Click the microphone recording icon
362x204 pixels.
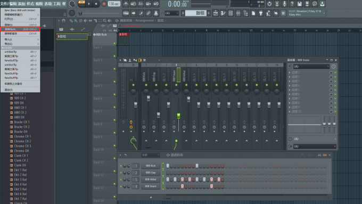point(284,4)
